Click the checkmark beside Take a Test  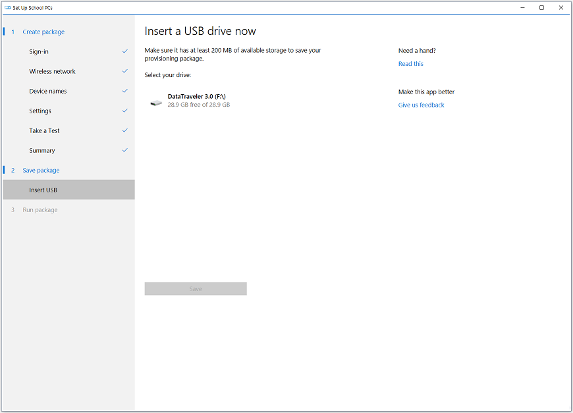click(125, 130)
